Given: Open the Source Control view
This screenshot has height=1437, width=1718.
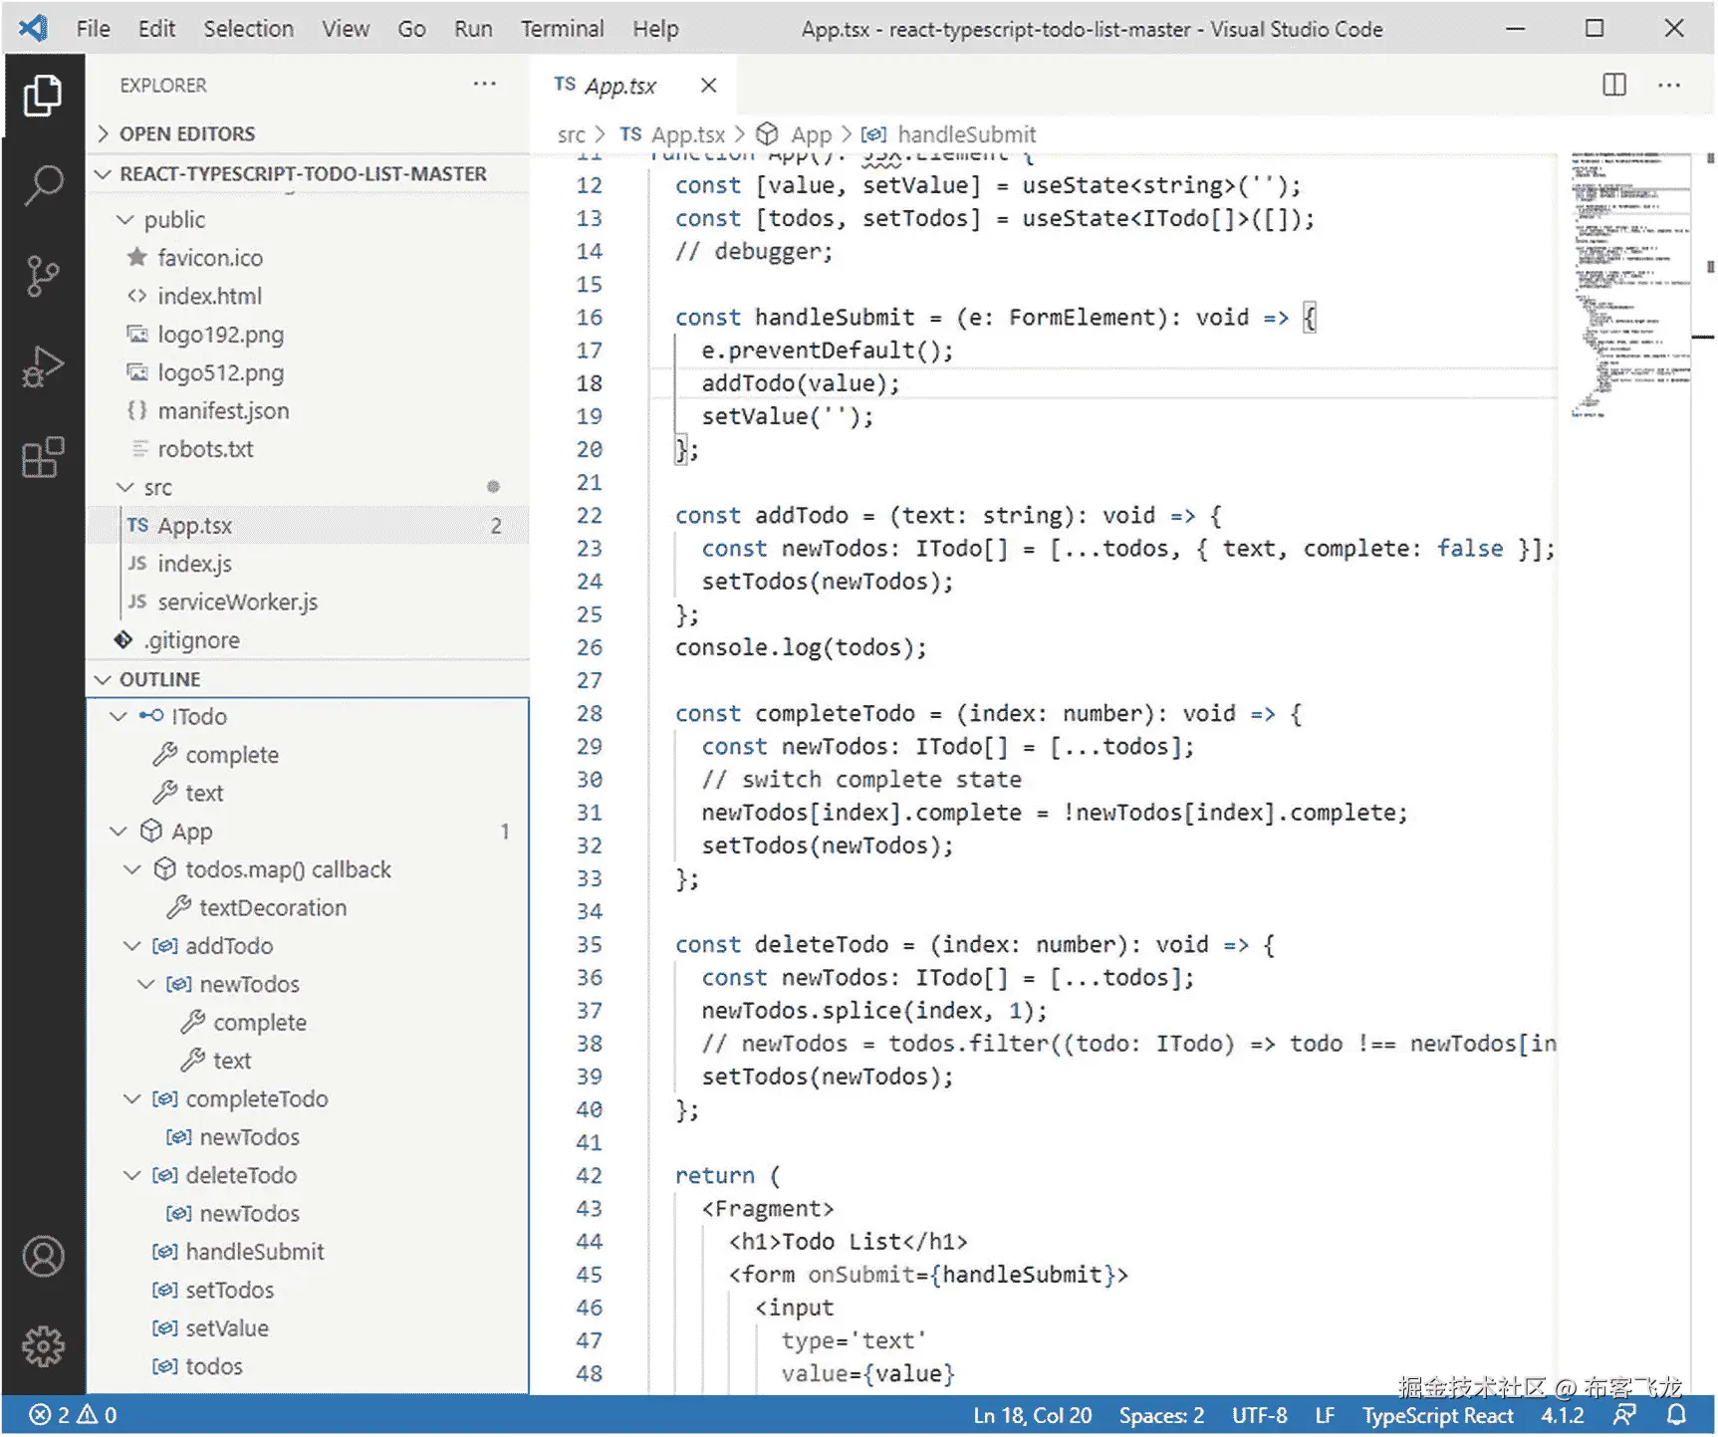Looking at the screenshot, I should pos(43,276).
